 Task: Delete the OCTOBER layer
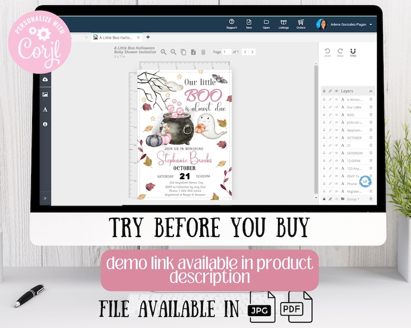click(371, 137)
